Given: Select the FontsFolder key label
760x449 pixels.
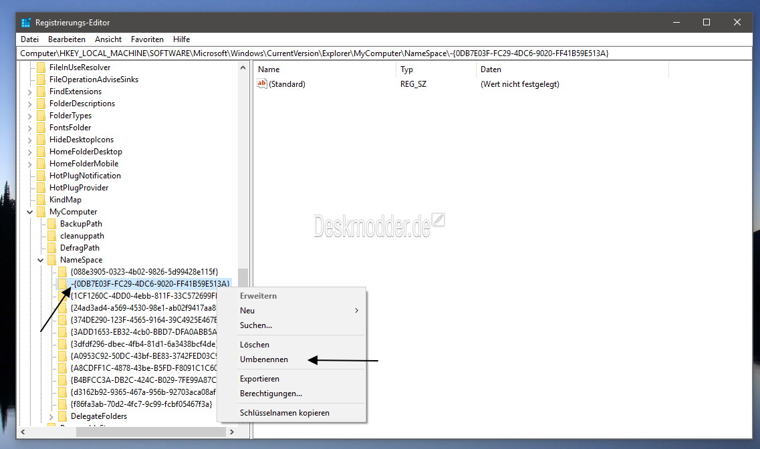Looking at the screenshot, I should pyautogui.click(x=70, y=128).
